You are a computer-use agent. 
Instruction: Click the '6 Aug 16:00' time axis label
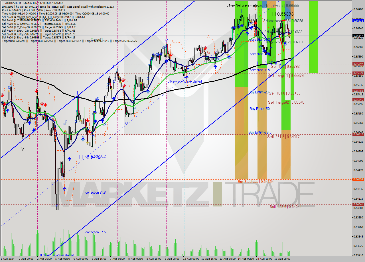pyautogui.click(x=99, y=259)
